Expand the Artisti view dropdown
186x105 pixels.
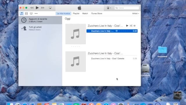[x=136, y=13]
